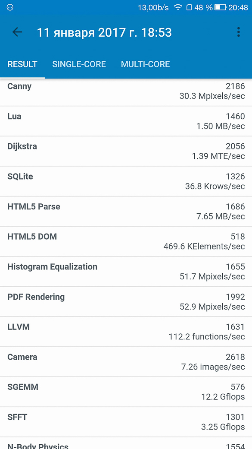Select the Histogram Equalization row
The height and width of the screenshot is (449, 252).
(126, 272)
